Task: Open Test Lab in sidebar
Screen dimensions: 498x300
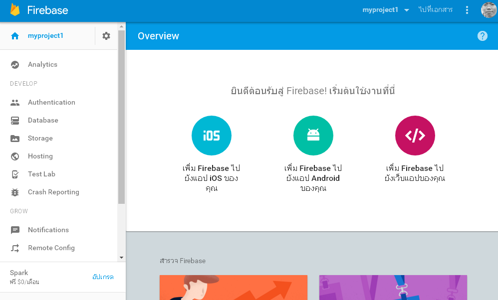Action: 41,174
